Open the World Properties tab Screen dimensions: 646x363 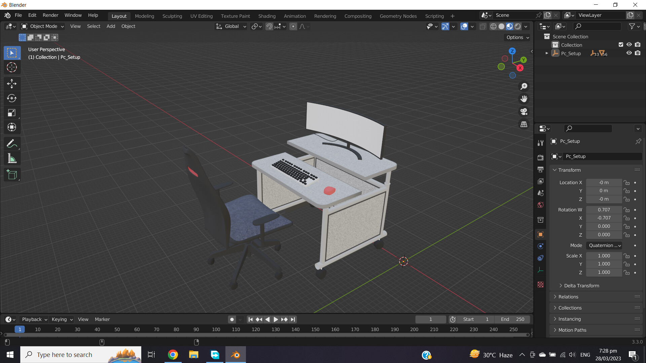pos(541,205)
